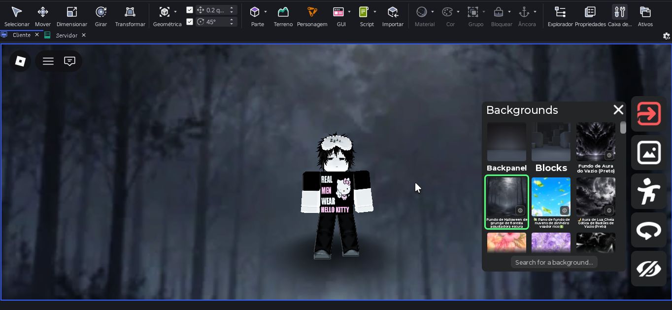Toggle the 45° rotation snap checkbox
The width and height of the screenshot is (672, 310).
pyautogui.click(x=190, y=21)
